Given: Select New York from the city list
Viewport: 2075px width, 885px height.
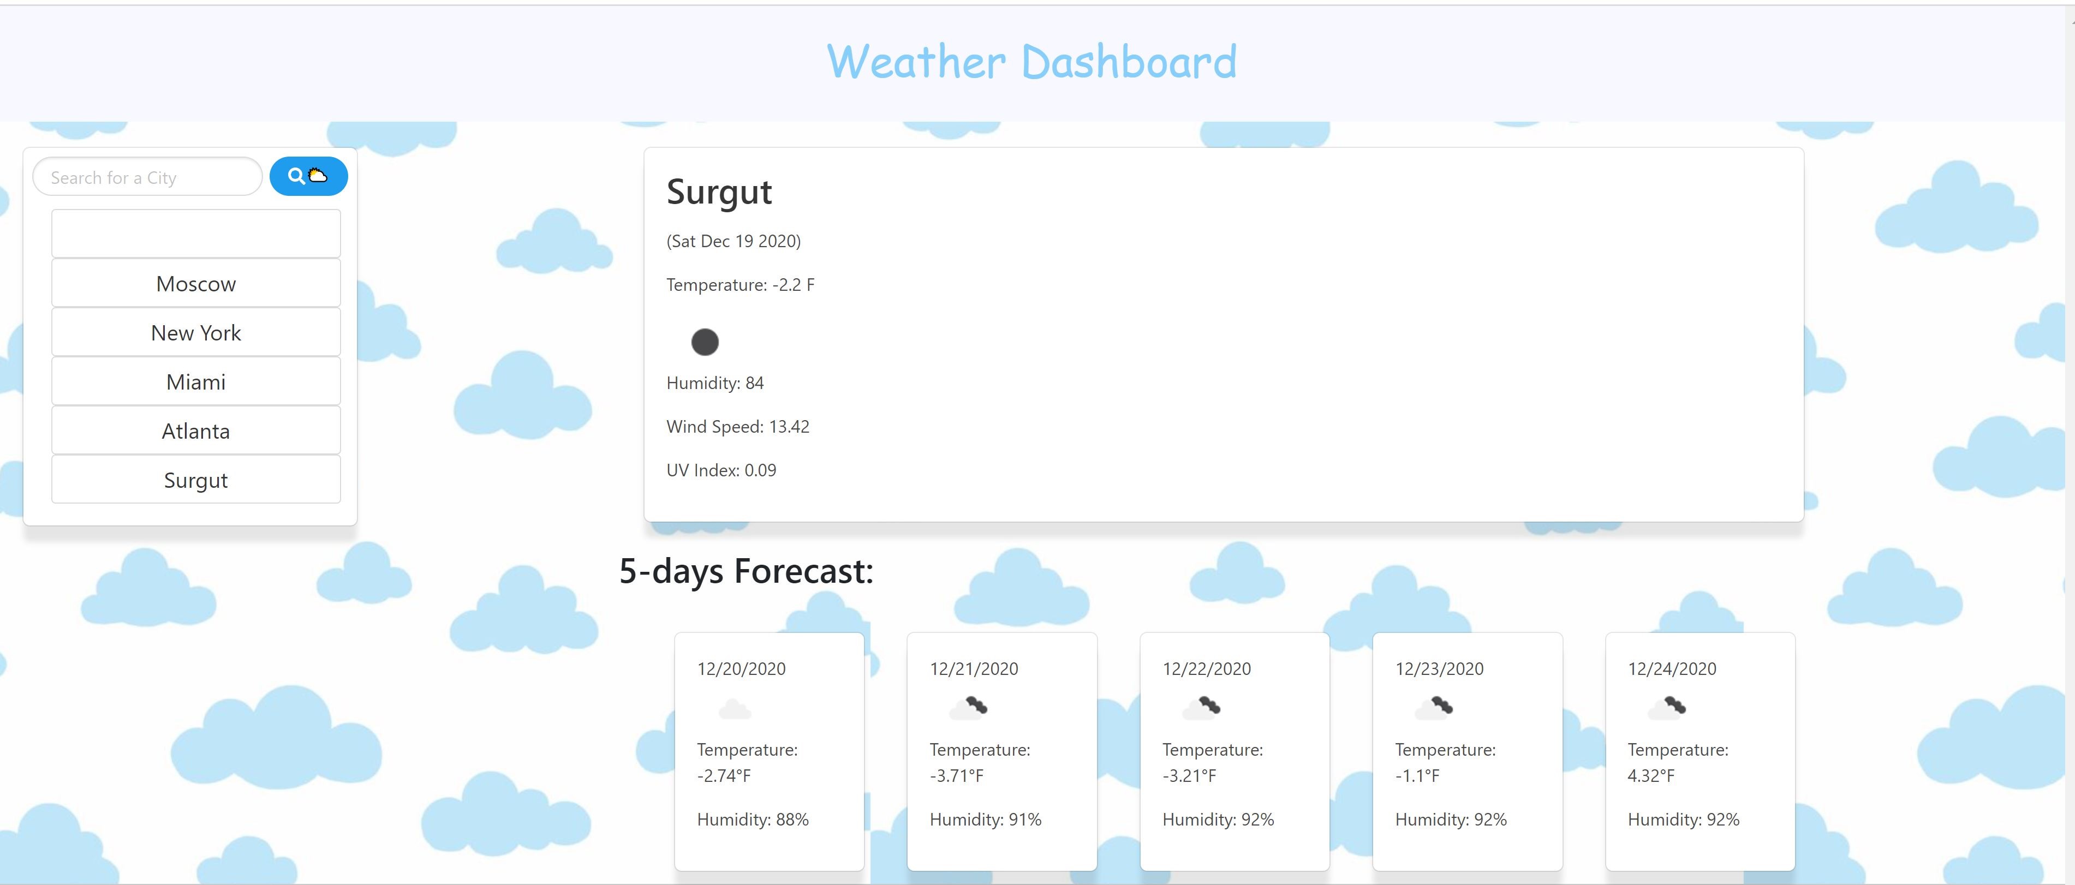Looking at the screenshot, I should click(196, 332).
